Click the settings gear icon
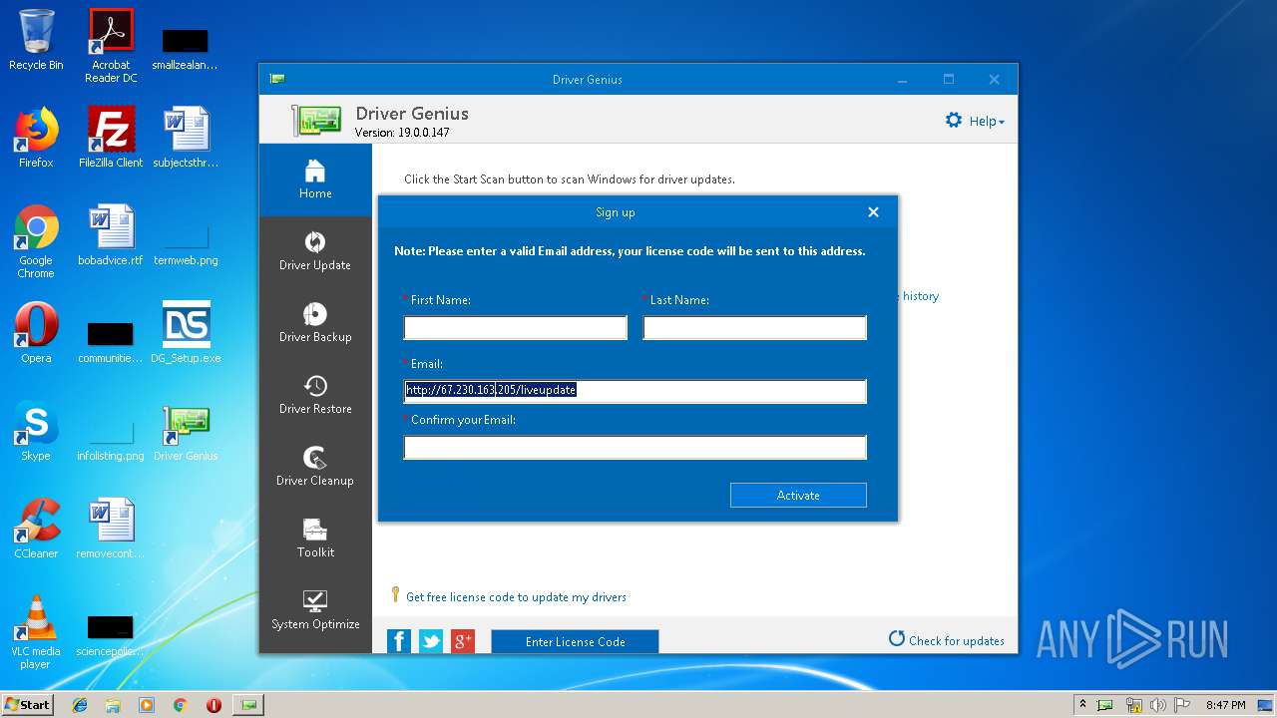The image size is (1277, 718). click(954, 121)
